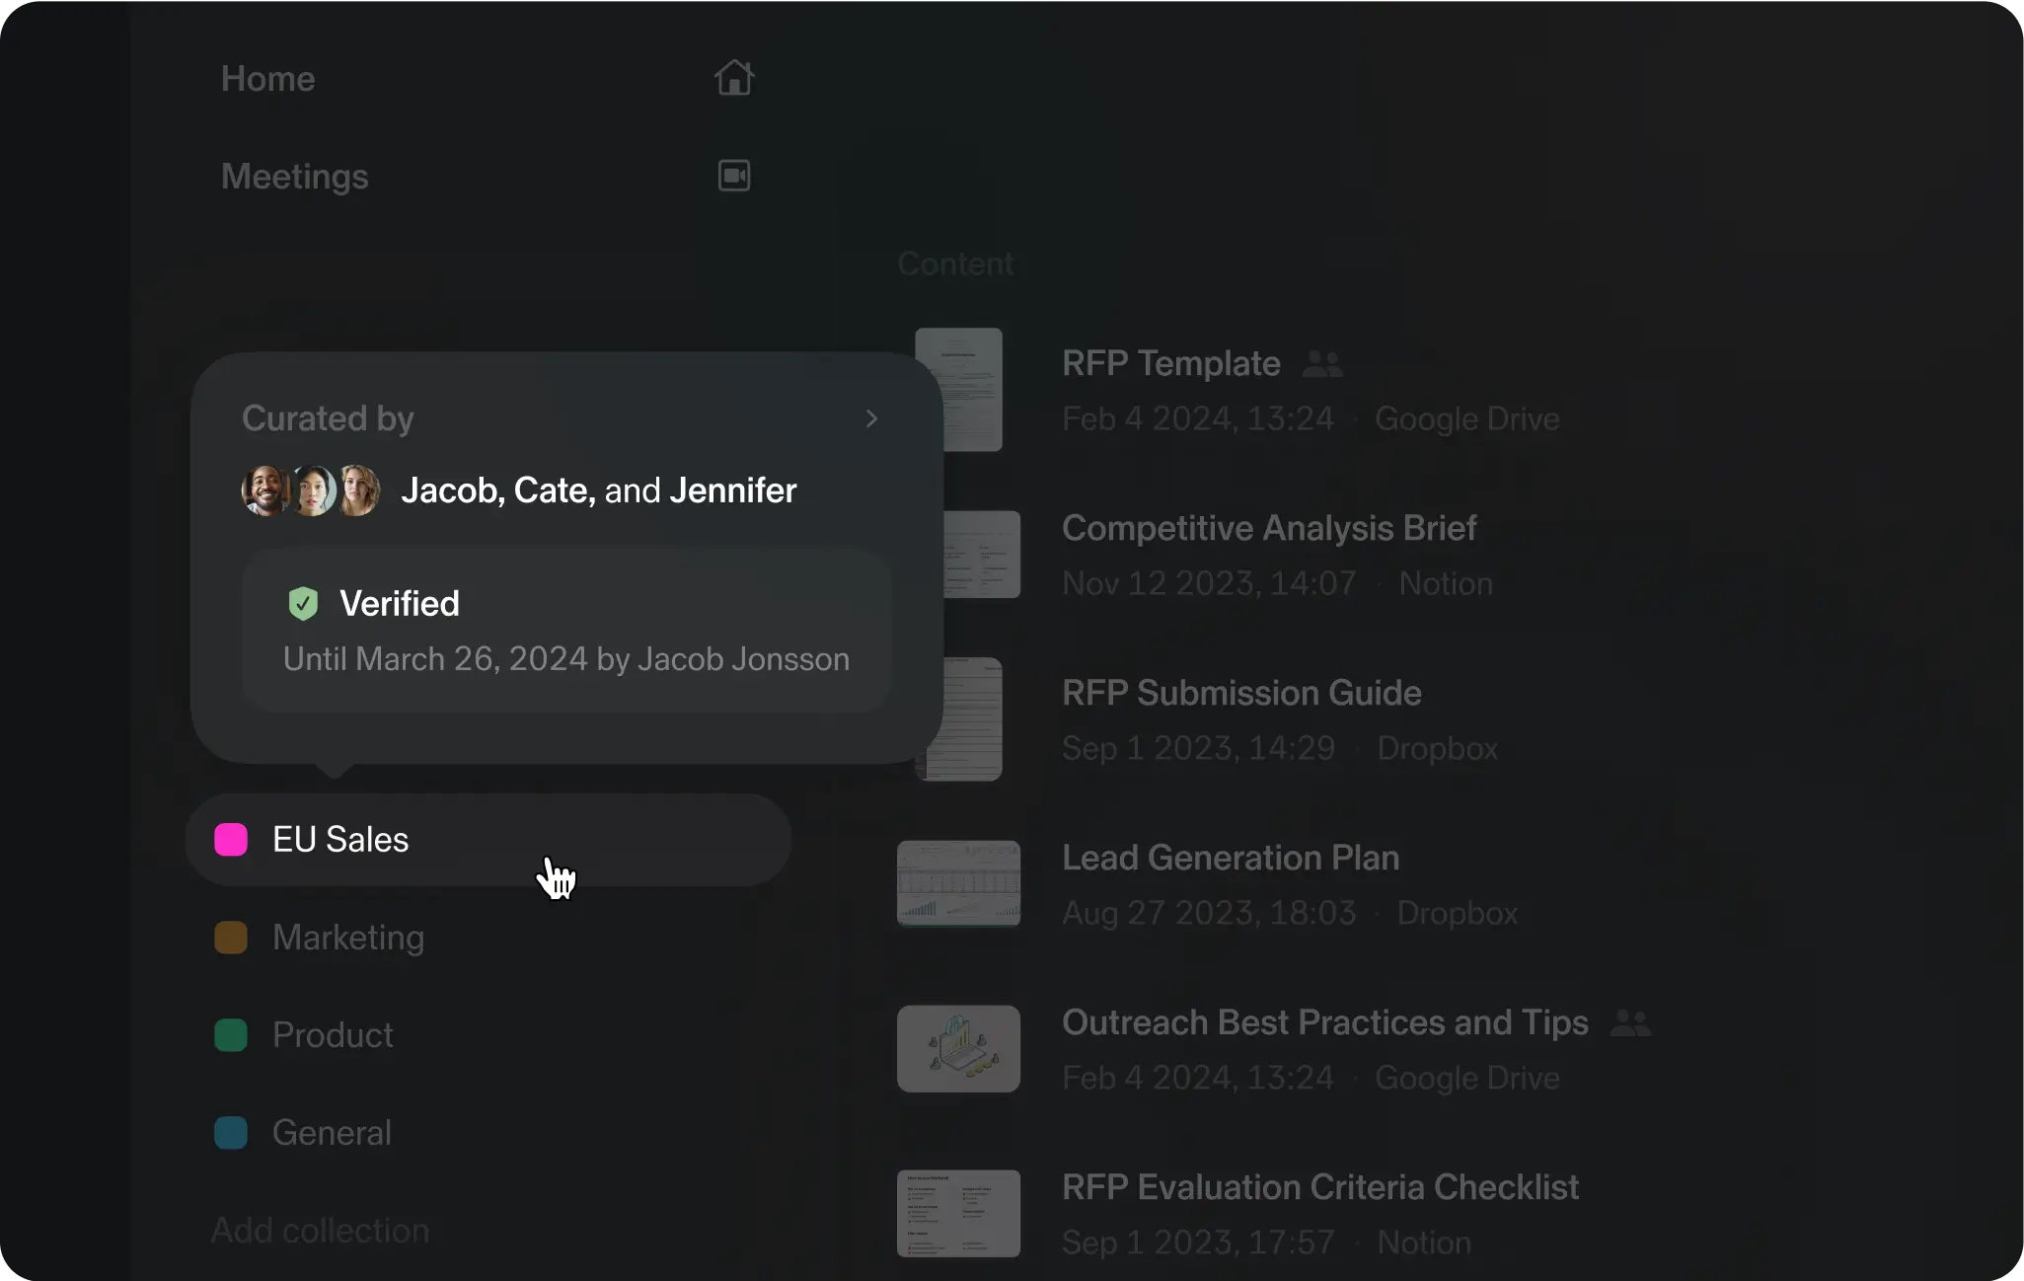
Task: Select the Product collection
Action: tap(332, 1034)
